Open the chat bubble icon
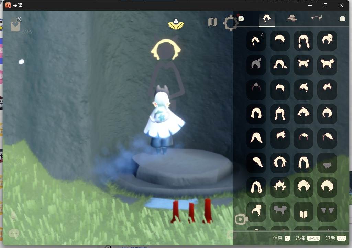This screenshot has width=352, height=248. point(13,234)
